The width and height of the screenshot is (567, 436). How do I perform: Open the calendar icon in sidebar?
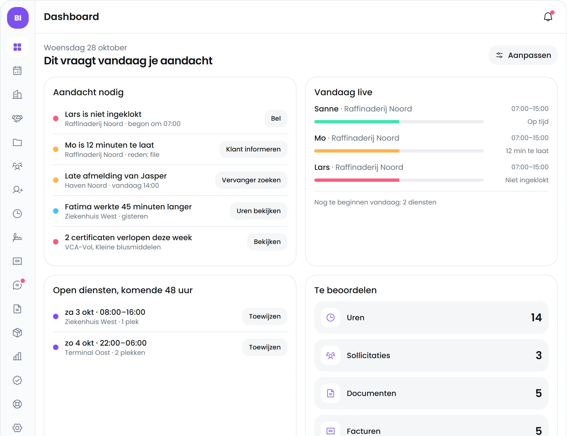[17, 71]
